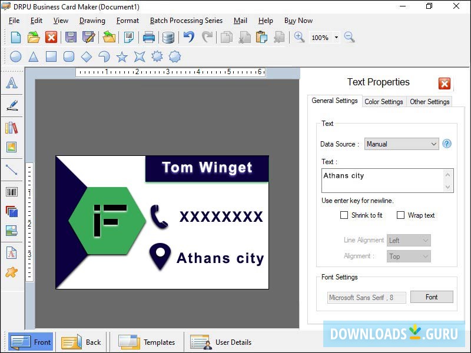The image size is (471, 353).
Task: Select the Diamond shape tool
Action: 87,56
